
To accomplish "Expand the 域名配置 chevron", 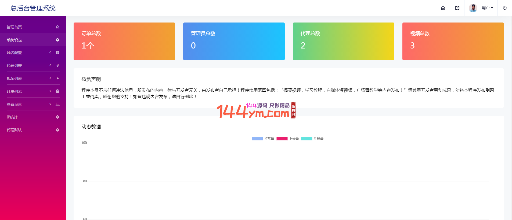I will 50,53.
